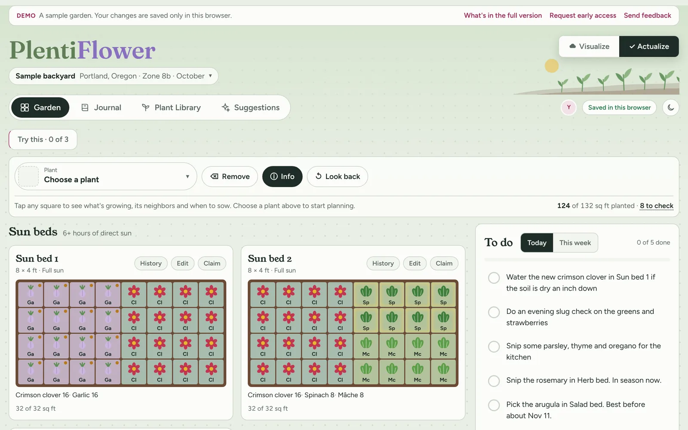Viewport: 688px width, 430px height.
Task: Open the Choose a plant dropdown
Action: click(x=106, y=176)
